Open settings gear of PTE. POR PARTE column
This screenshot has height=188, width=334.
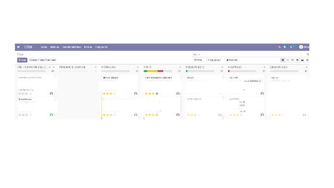(50, 67)
